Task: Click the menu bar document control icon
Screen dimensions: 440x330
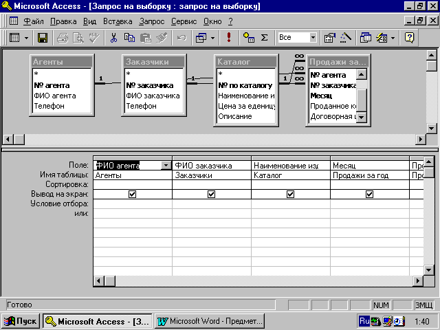Action: coord(14,21)
